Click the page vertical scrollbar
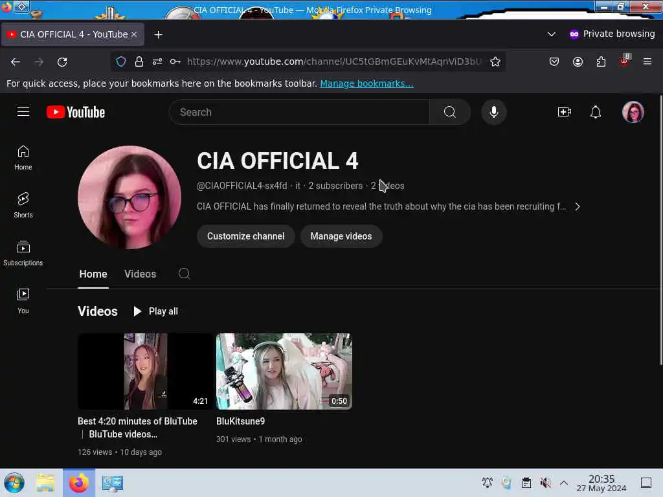The height and width of the screenshot is (497, 663). point(660,230)
